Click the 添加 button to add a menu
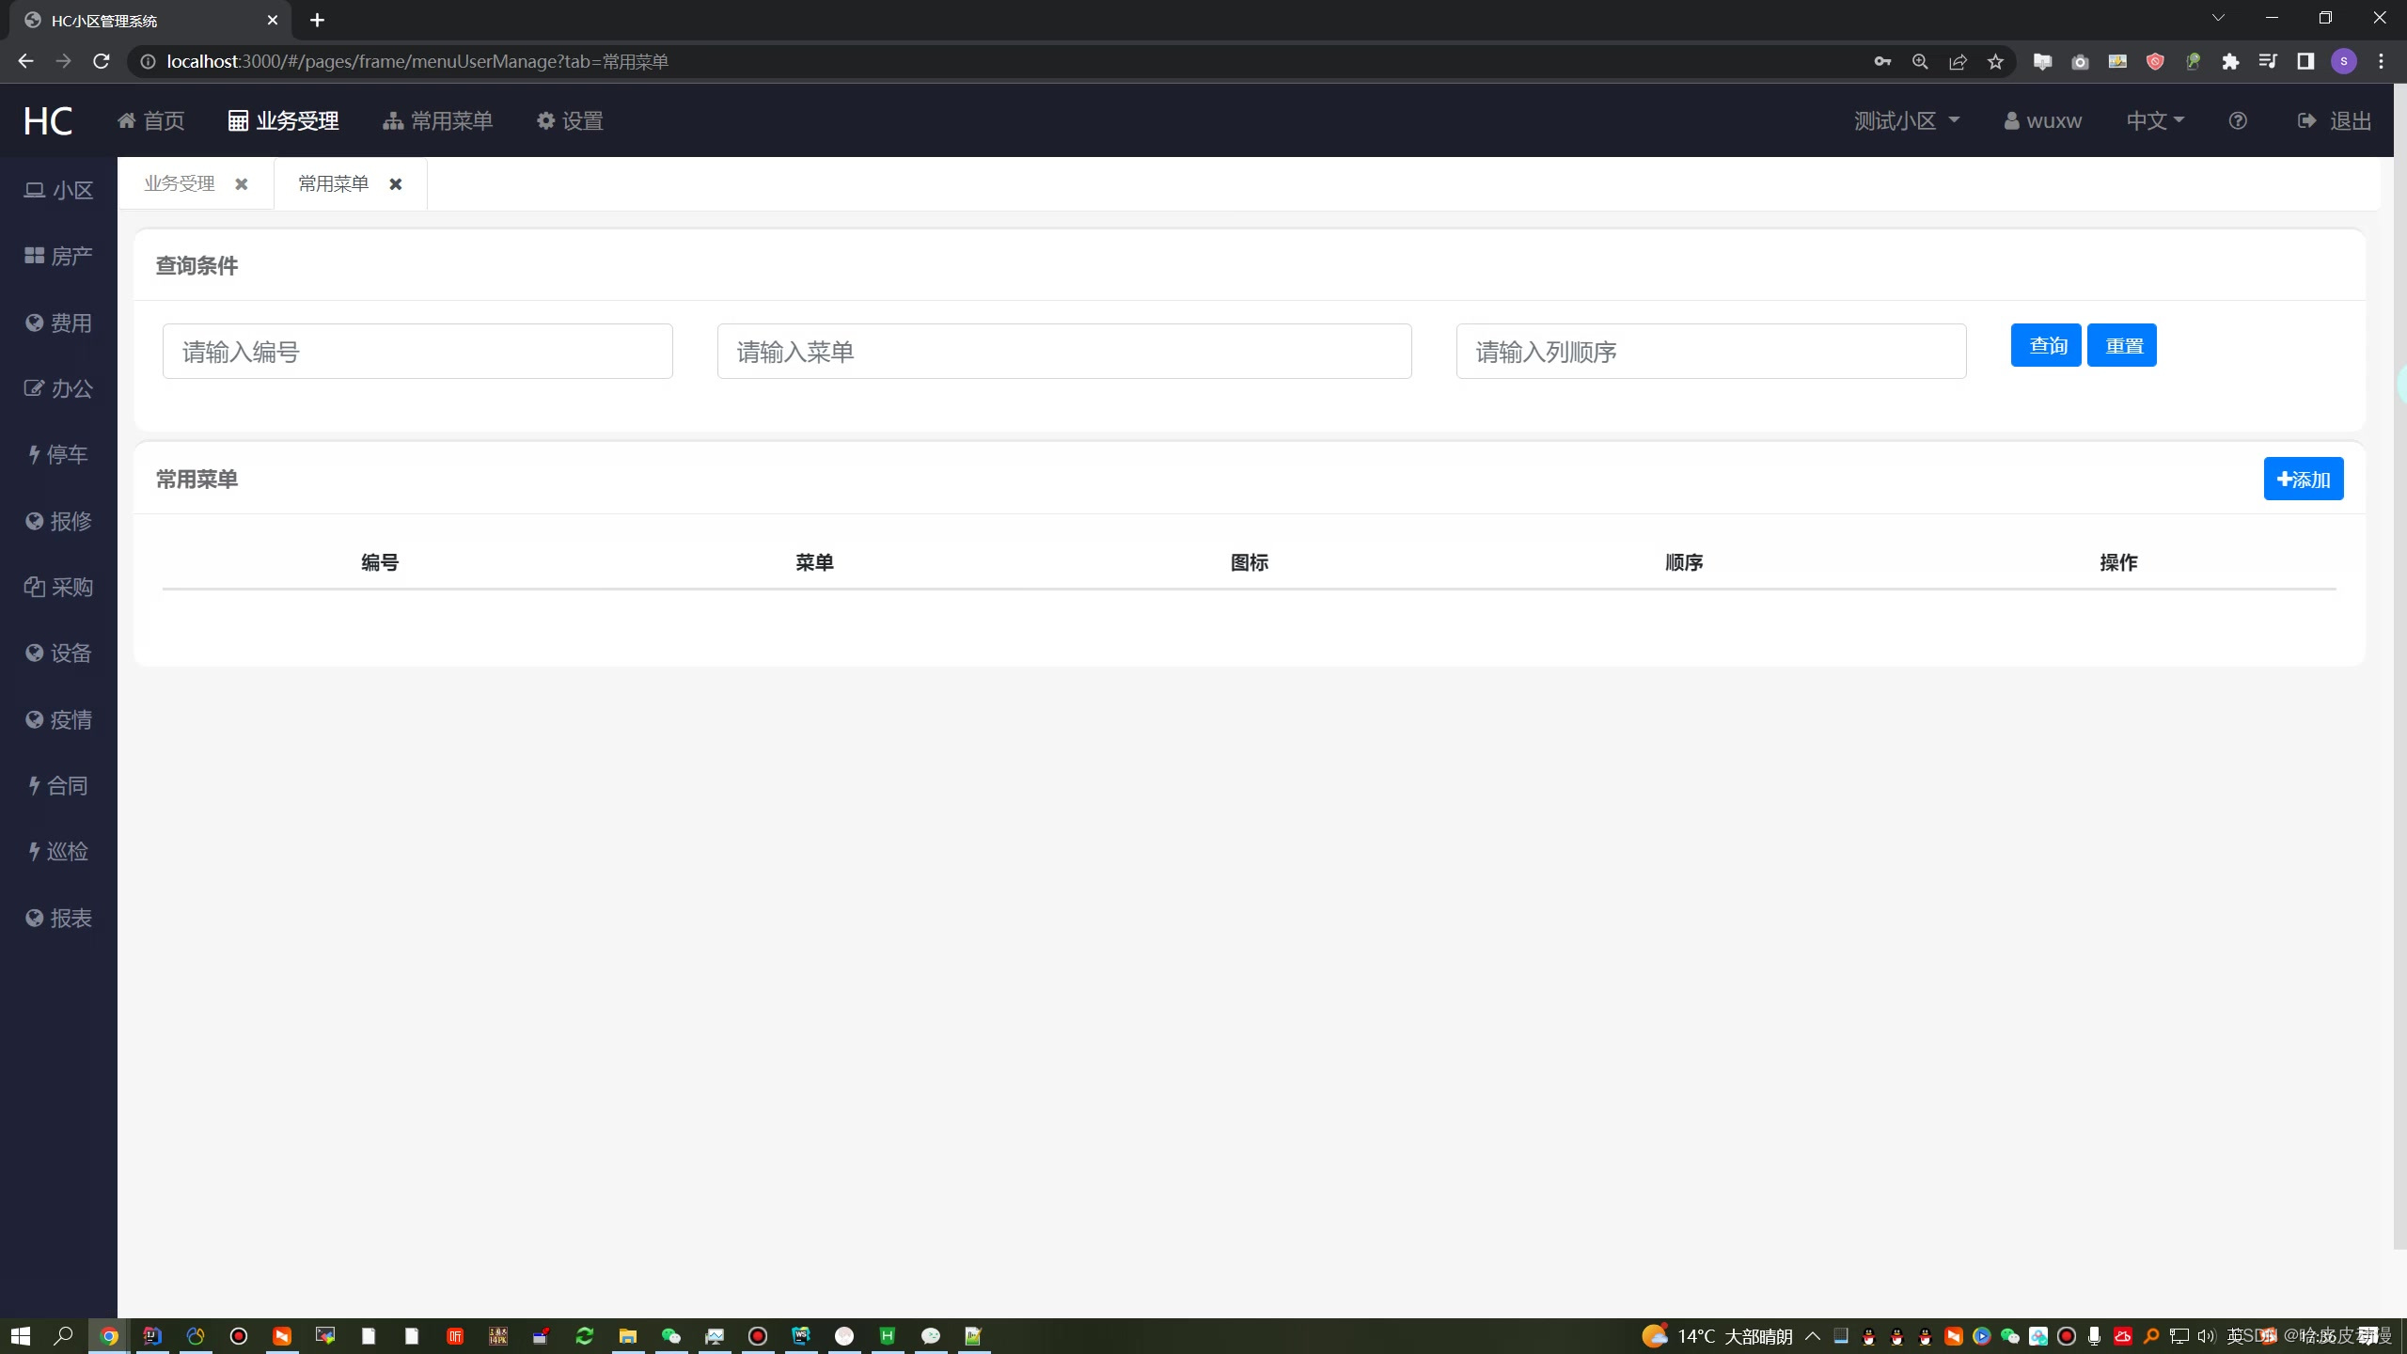Viewport: 2407px width, 1354px height. point(2303,479)
